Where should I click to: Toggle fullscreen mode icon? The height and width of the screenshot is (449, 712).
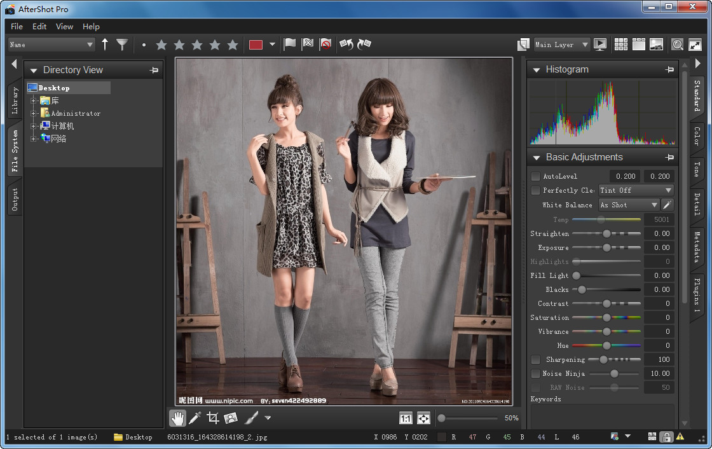tap(695, 45)
